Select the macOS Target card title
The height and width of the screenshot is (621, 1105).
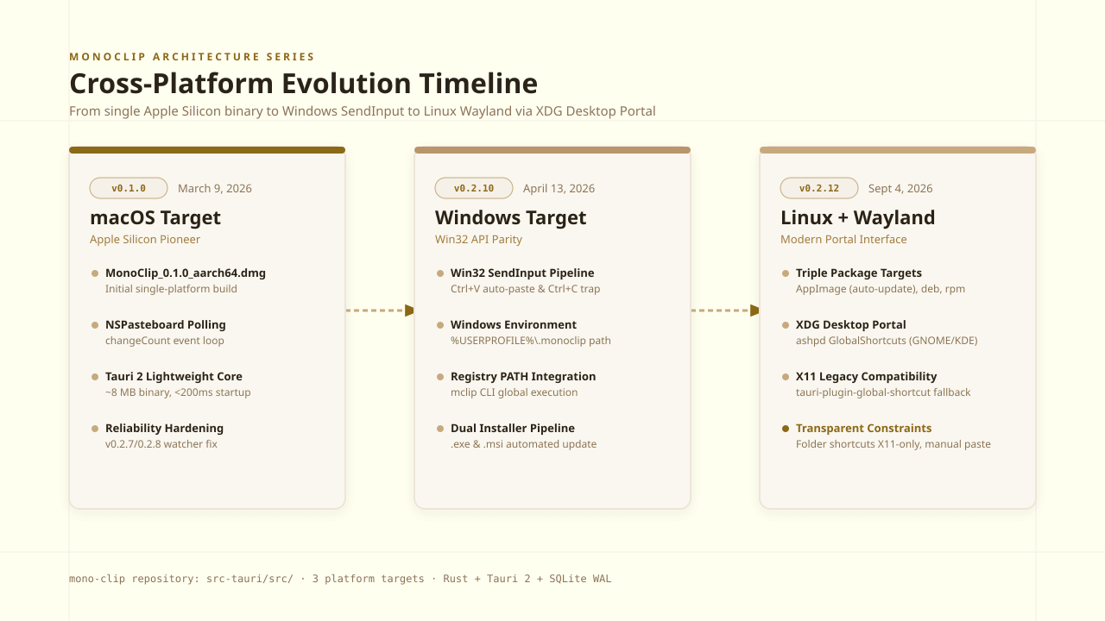coord(155,217)
